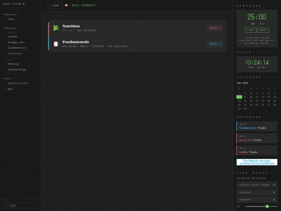
Task: Open qys under tools
Action: 10,89
